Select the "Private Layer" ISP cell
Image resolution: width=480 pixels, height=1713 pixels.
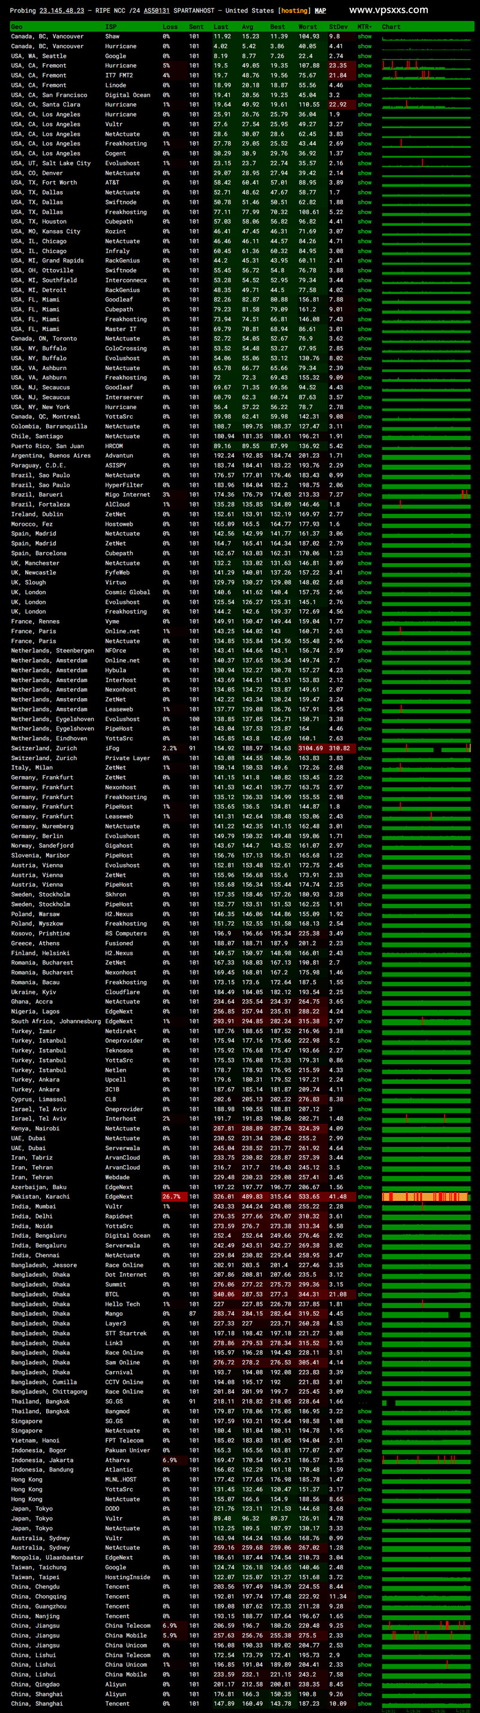[x=127, y=758]
